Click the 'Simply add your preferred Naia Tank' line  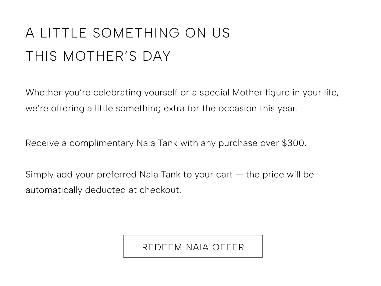(169, 174)
